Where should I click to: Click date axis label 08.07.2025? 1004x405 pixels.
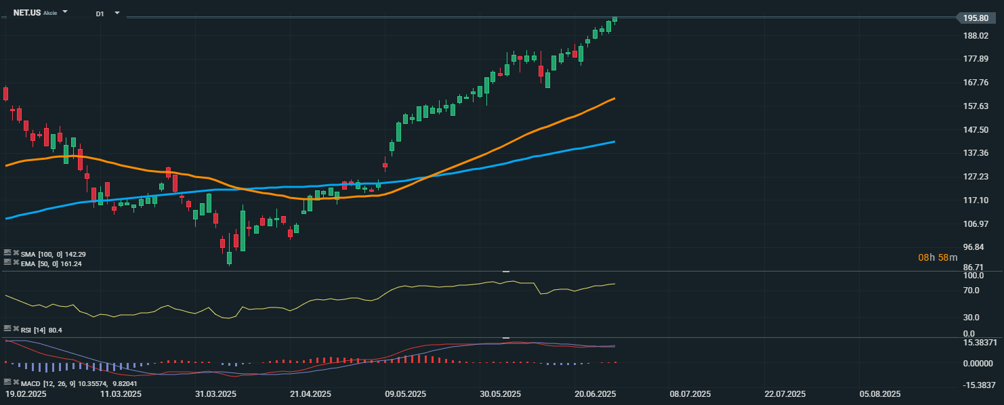click(x=690, y=393)
